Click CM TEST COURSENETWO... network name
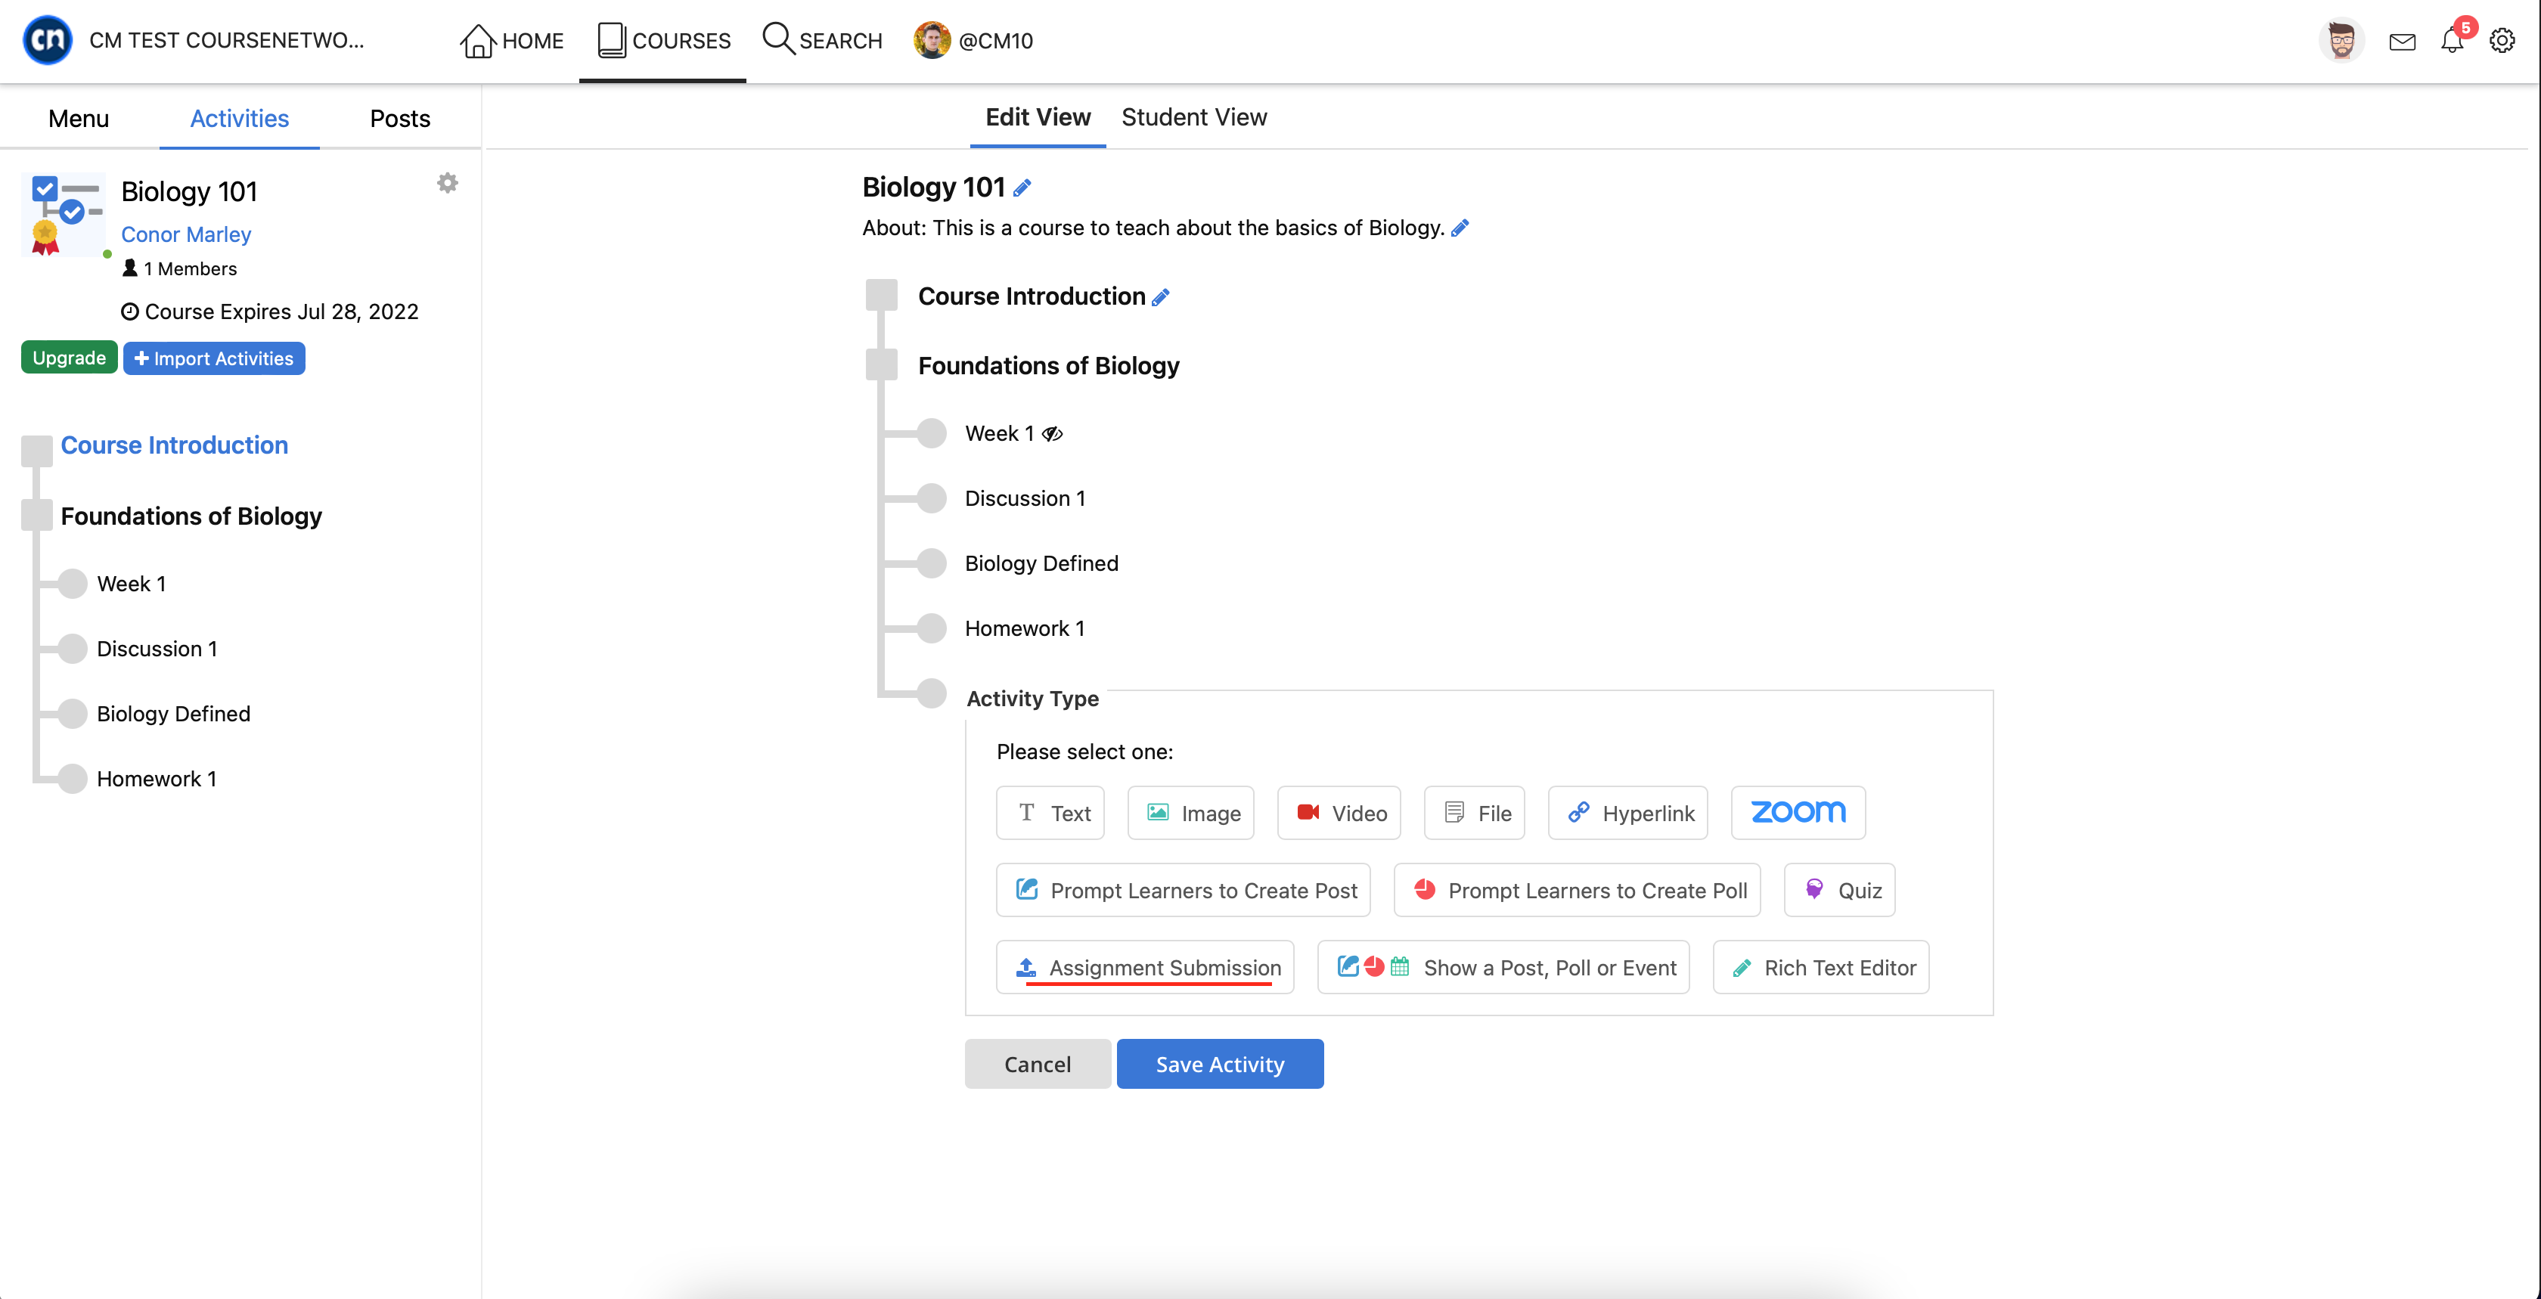This screenshot has width=2541, height=1299. [x=227, y=40]
